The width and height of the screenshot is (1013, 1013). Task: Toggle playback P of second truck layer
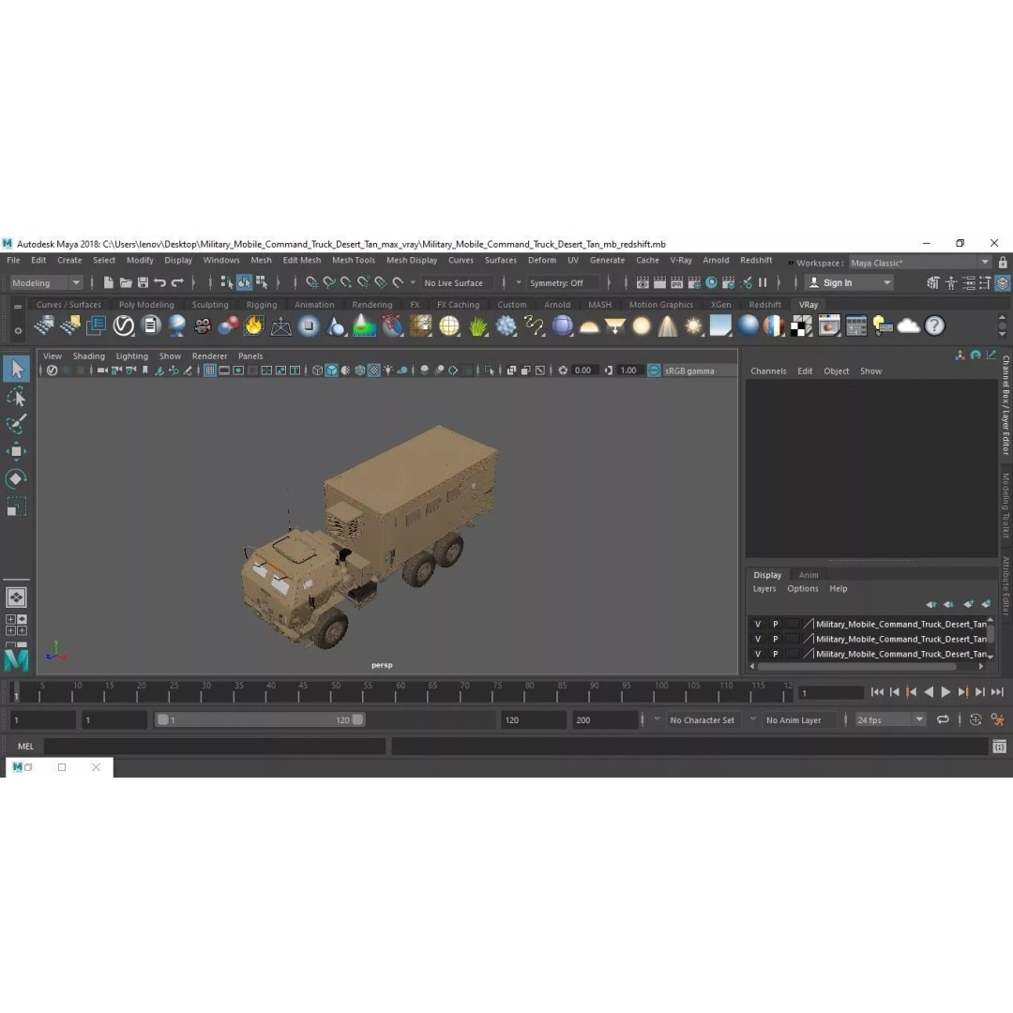point(776,639)
